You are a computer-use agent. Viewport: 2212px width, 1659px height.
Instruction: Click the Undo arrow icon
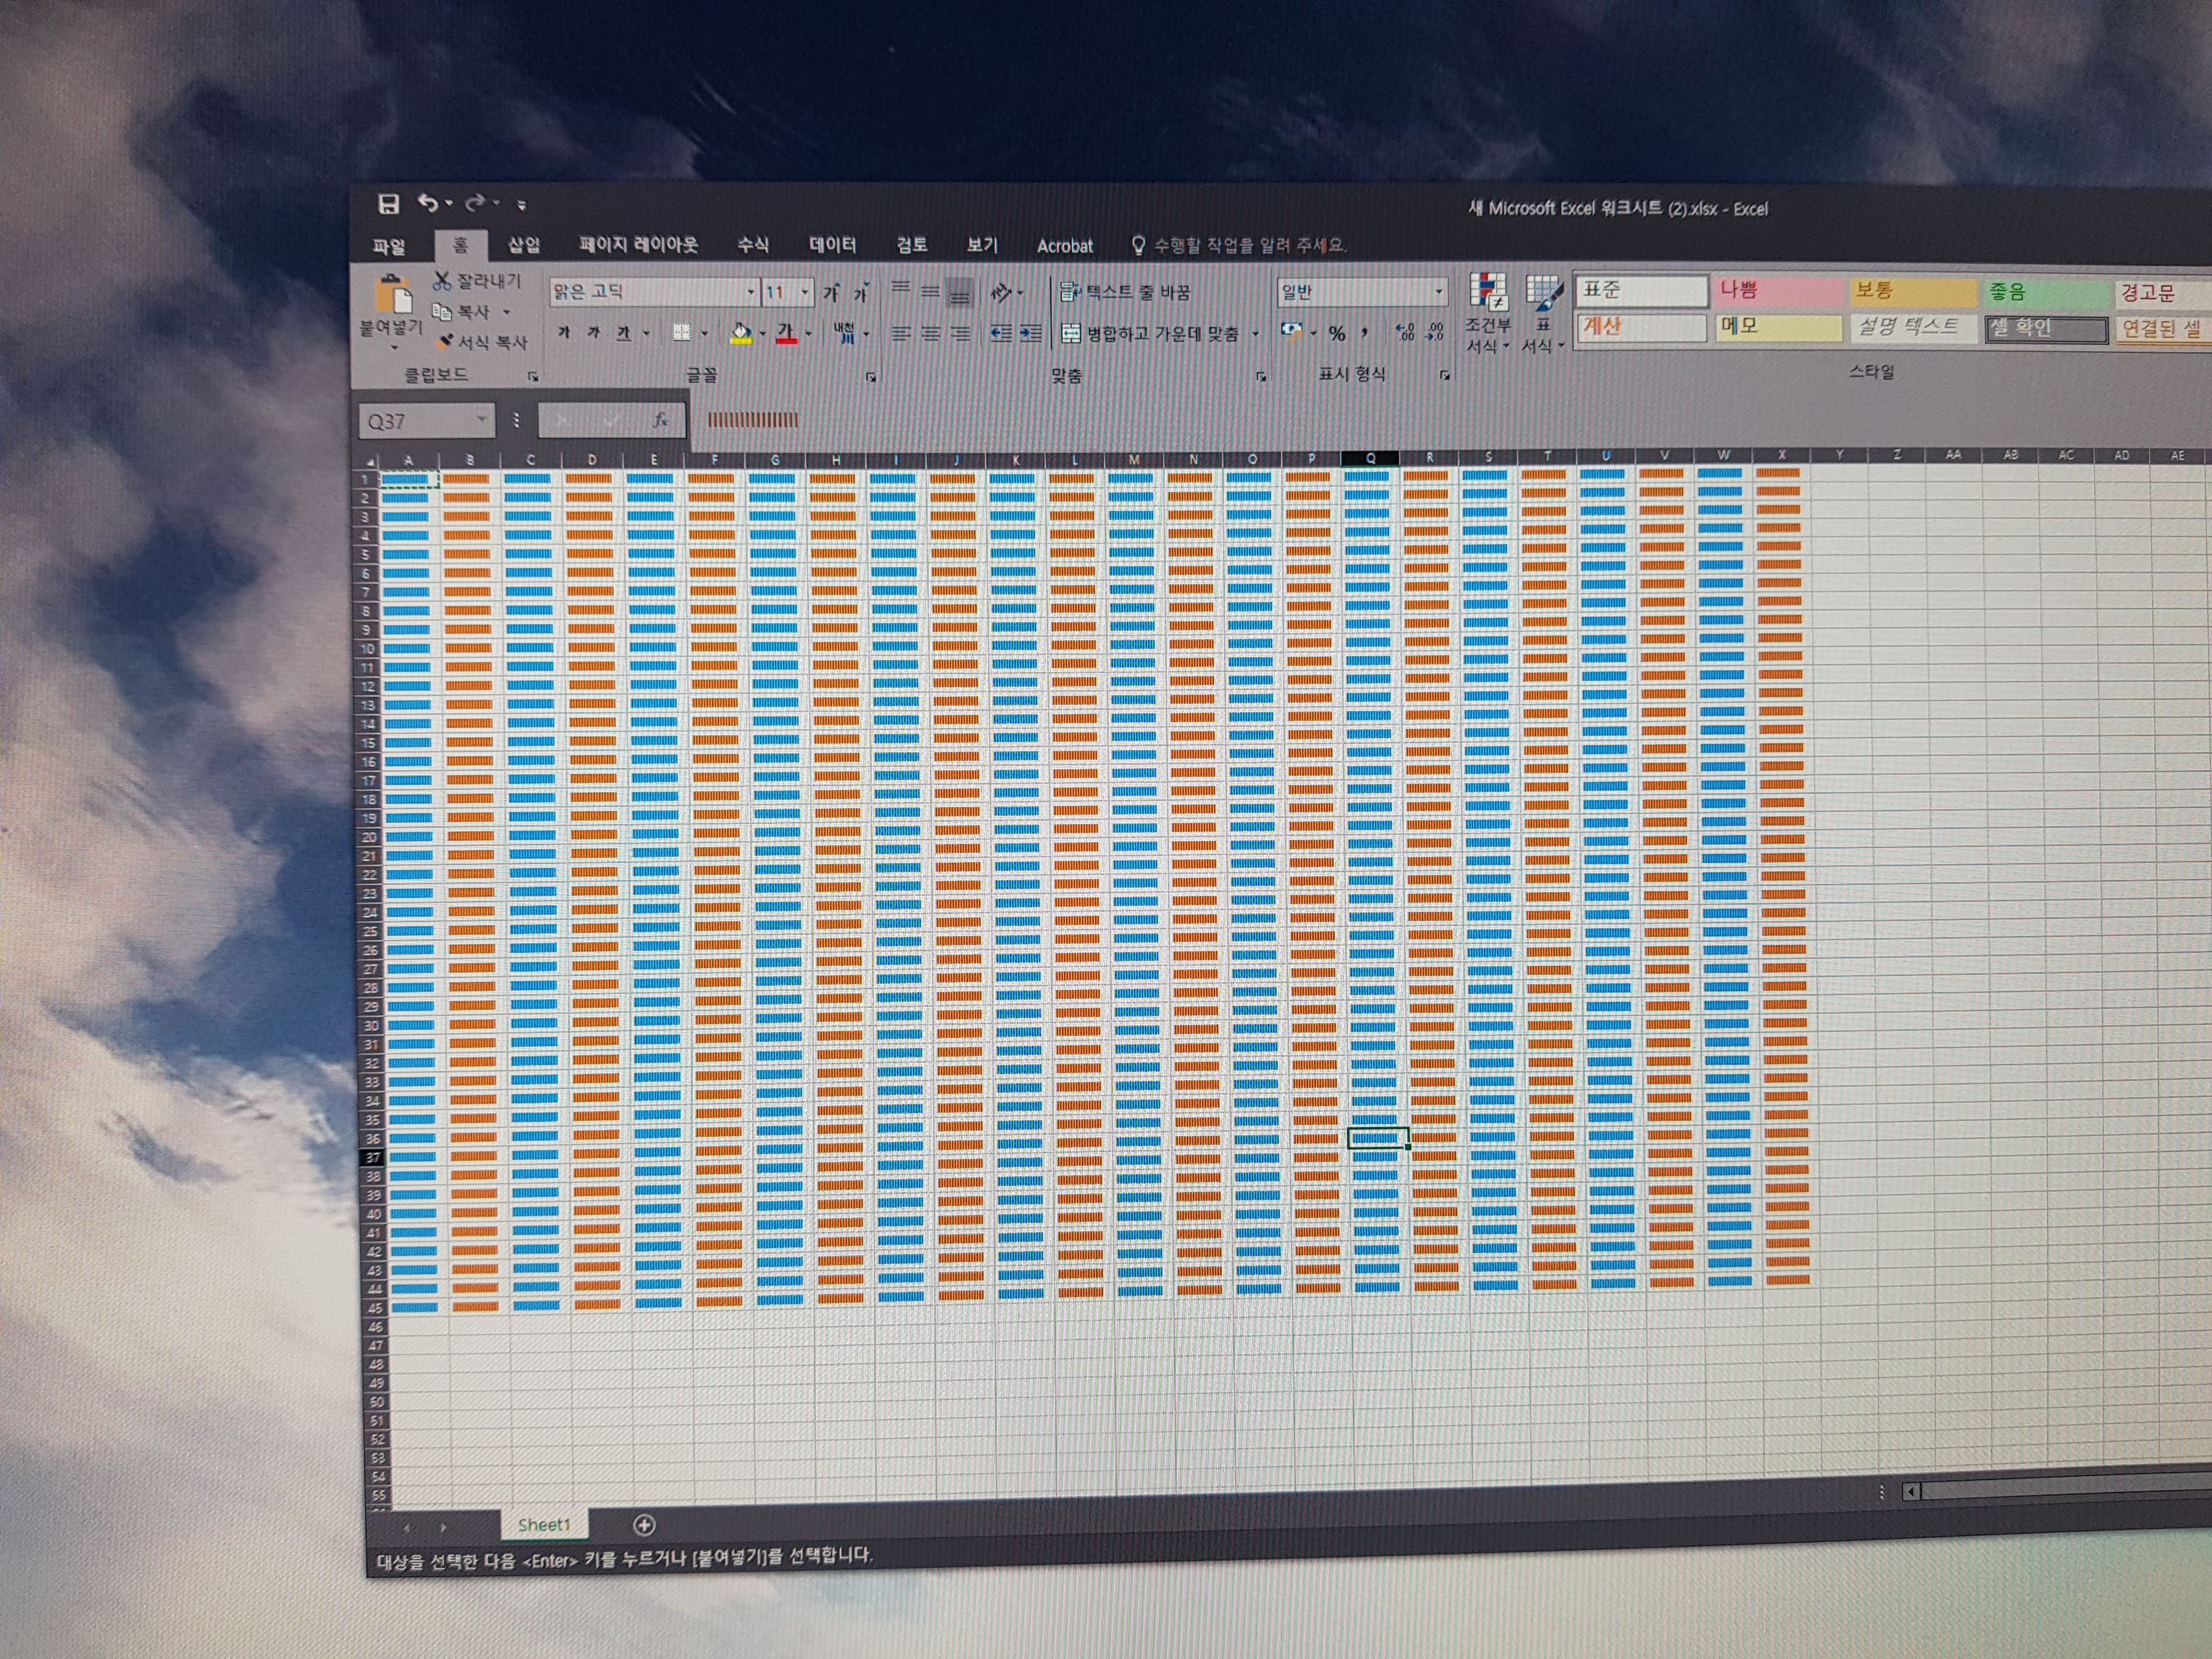pos(427,203)
